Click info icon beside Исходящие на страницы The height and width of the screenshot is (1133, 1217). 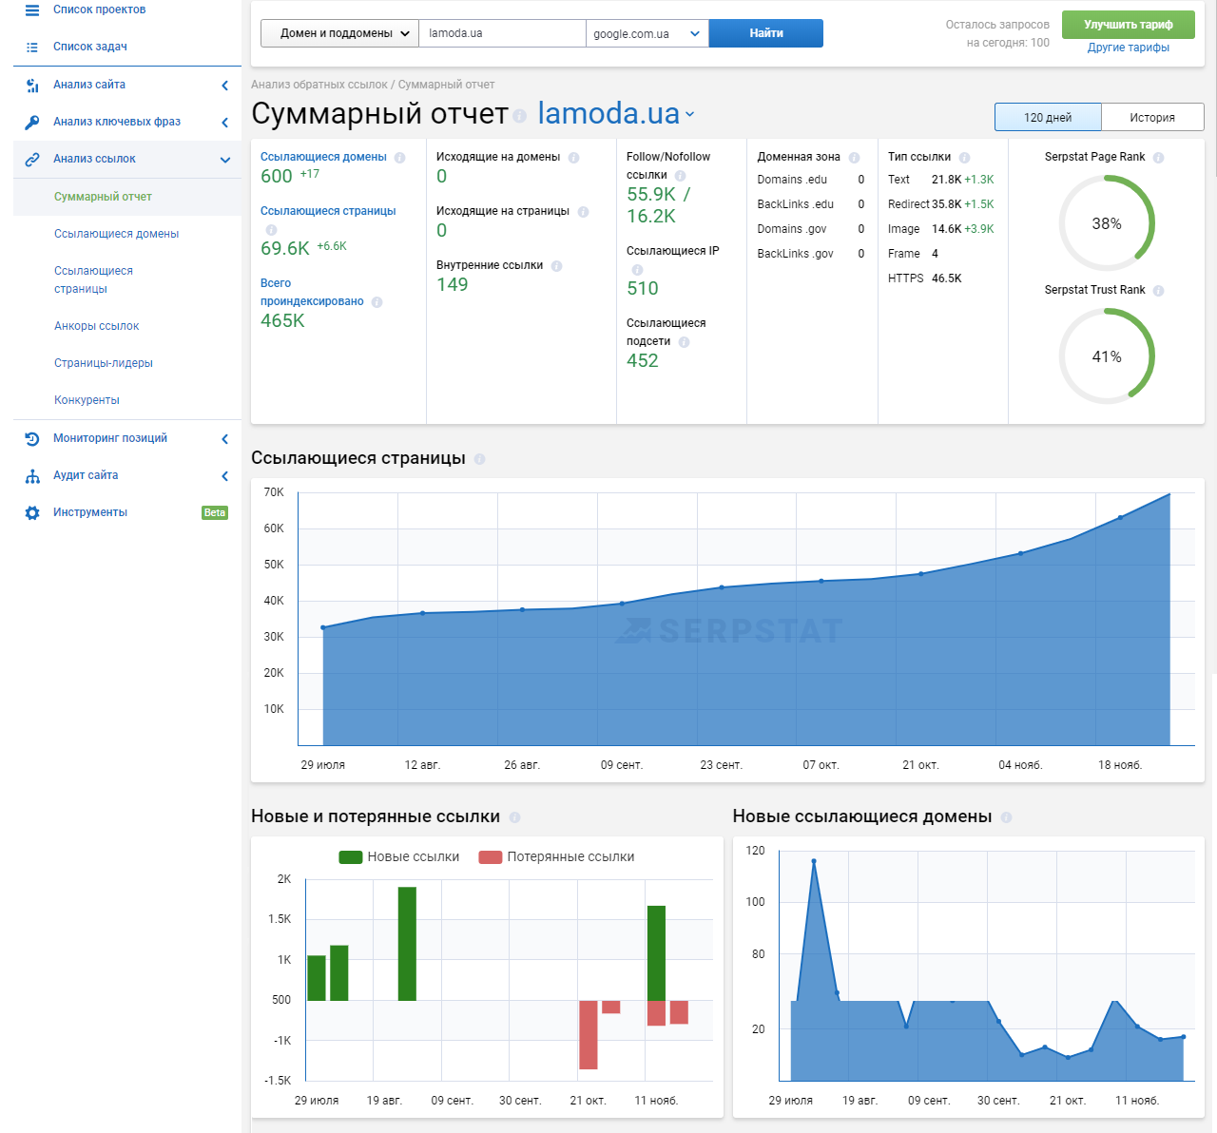tap(583, 212)
